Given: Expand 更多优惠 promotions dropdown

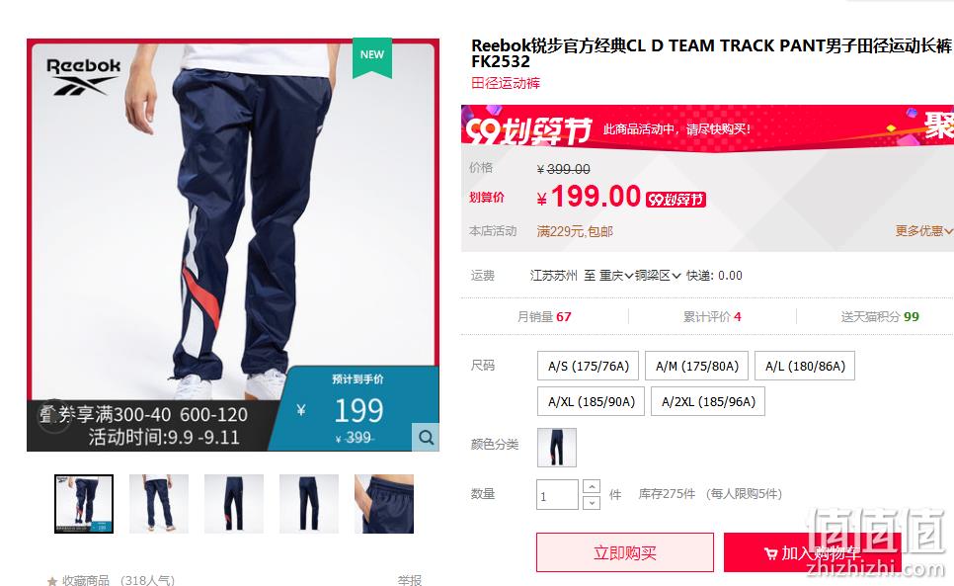Looking at the screenshot, I should click(x=923, y=230).
